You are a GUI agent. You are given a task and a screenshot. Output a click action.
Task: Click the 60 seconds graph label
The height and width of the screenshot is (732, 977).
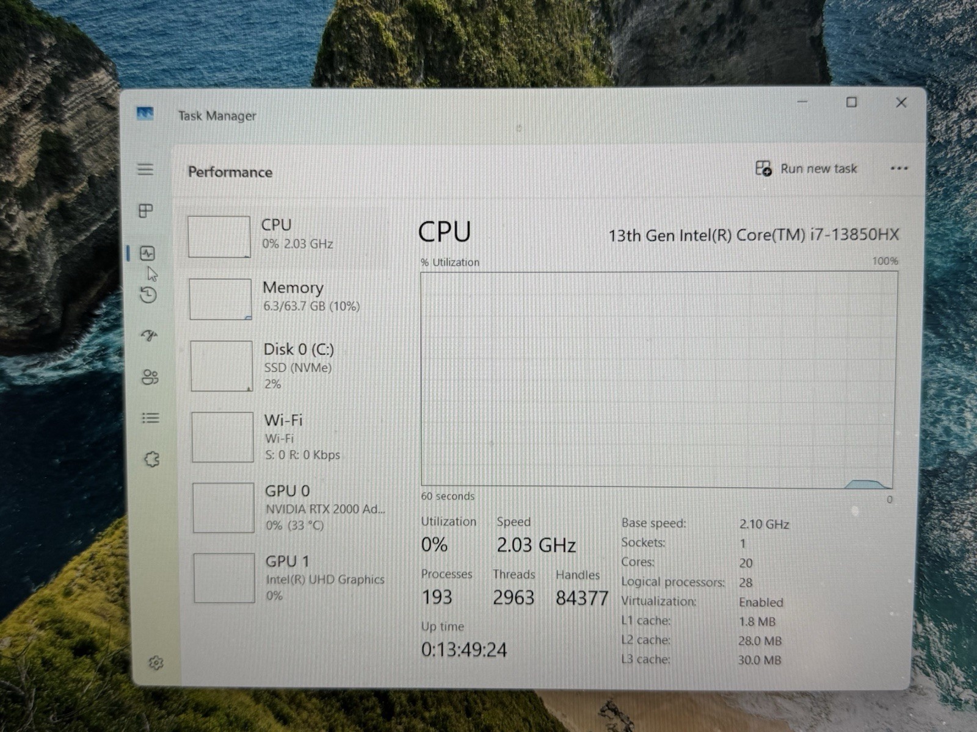pos(448,496)
